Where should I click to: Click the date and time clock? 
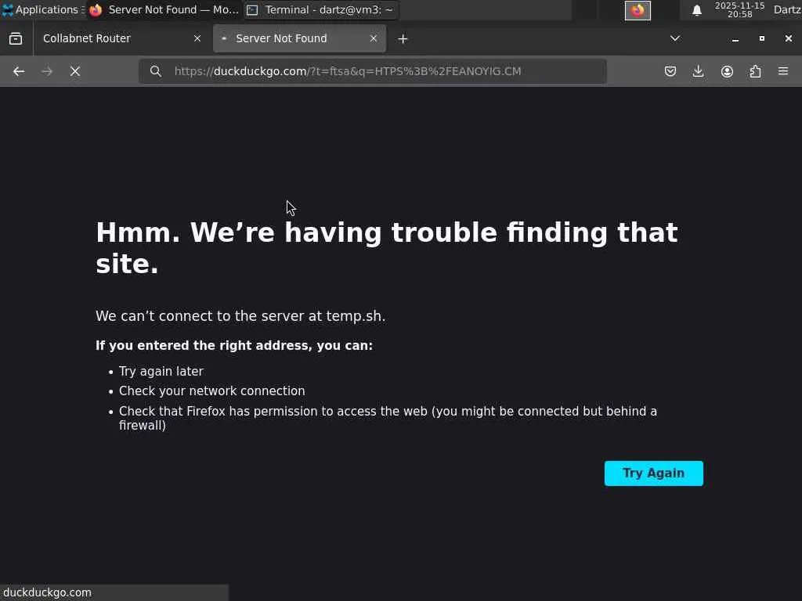739,9
